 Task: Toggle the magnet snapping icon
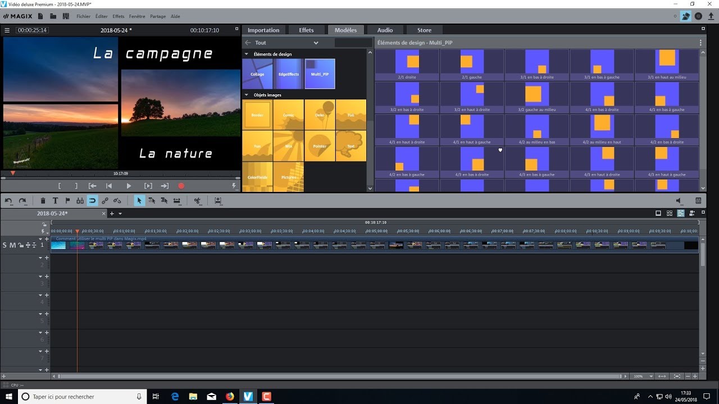pyautogui.click(x=93, y=200)
